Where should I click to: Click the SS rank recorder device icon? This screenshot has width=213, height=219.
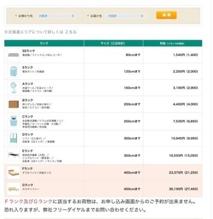[14, 55]
